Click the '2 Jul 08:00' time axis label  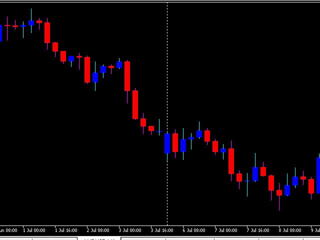point(98,230)
